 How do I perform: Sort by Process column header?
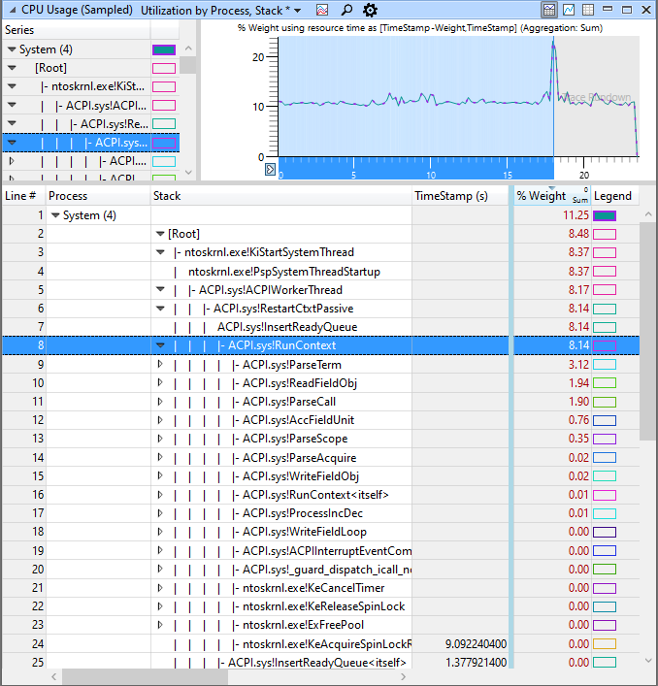(98, 196)
